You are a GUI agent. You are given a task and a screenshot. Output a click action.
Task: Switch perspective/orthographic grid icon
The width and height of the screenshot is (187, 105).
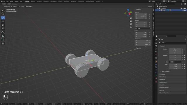tap(131, 27)
